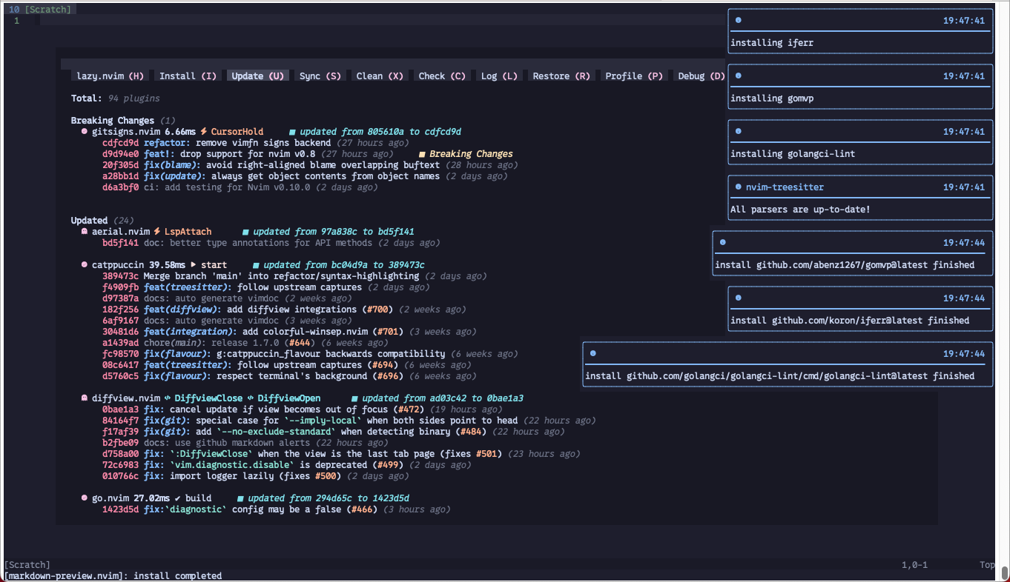Click the command icon before DiffviewOpen
Screen dimensions: 1010x582
click(251, 398)
